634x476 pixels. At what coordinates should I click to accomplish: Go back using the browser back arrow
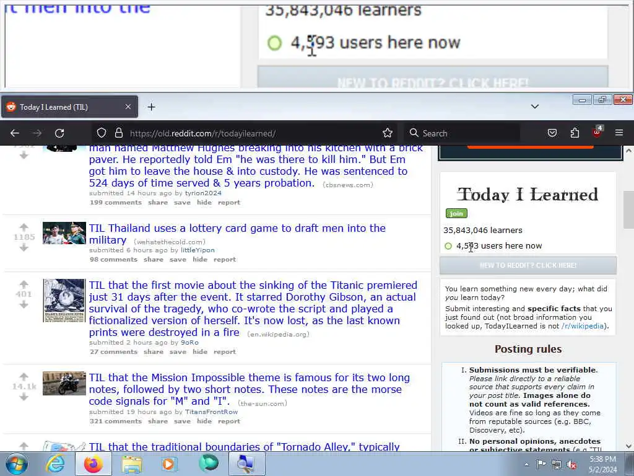click(x=15, y=133)
